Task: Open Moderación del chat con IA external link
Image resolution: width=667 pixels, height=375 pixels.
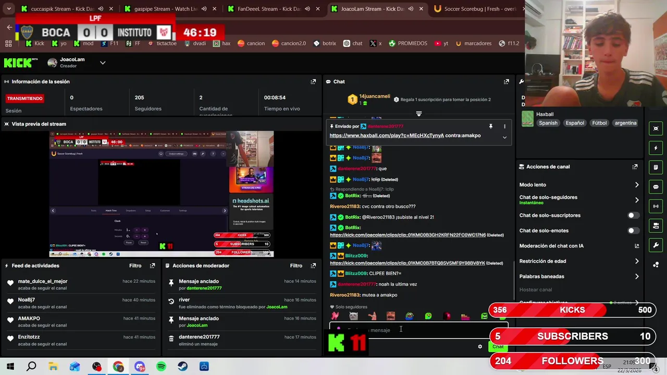Action: tap(636, 246)
